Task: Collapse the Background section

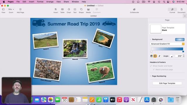Action: [150, 39]
